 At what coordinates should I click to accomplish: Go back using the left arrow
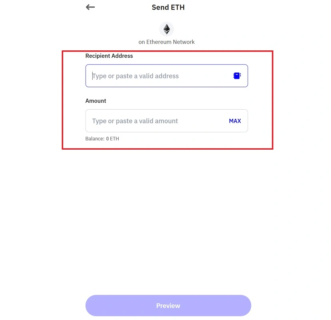tap(90, 7)
